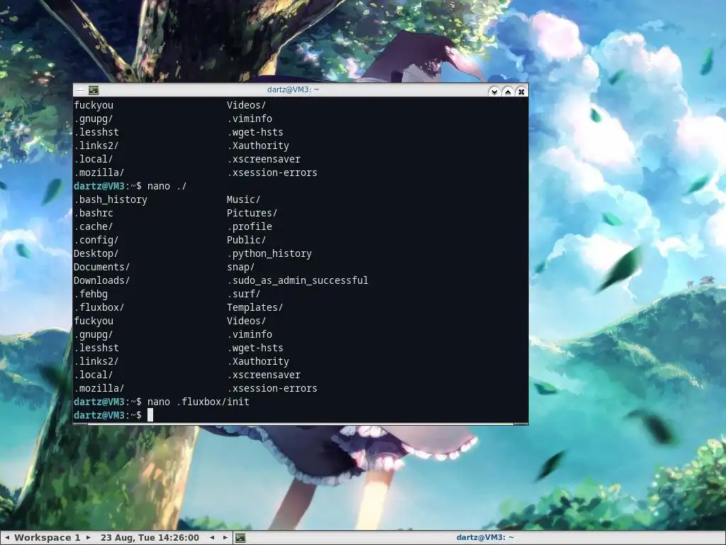Click terminal icon in window titlebar
Image resolution: width=726 pixels, height=545 pixels.
94,90
